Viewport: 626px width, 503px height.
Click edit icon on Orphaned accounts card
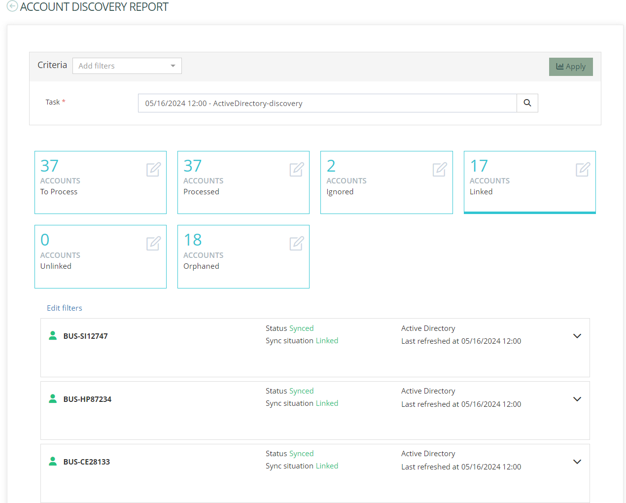click(x=296, y=243)
